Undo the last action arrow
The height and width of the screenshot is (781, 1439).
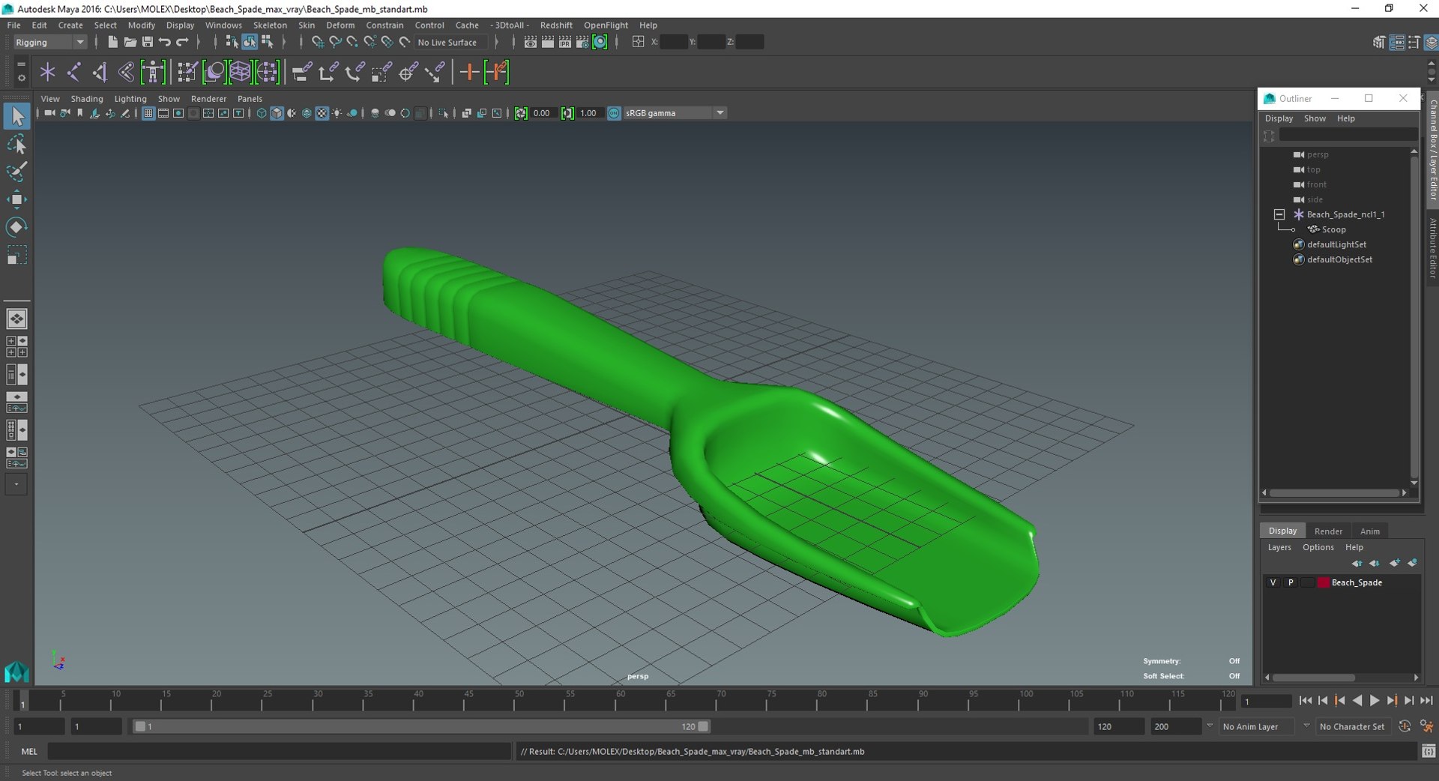tap(165, 42)
